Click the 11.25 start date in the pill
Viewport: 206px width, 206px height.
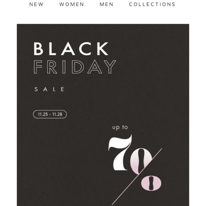(x=43, y=114)
